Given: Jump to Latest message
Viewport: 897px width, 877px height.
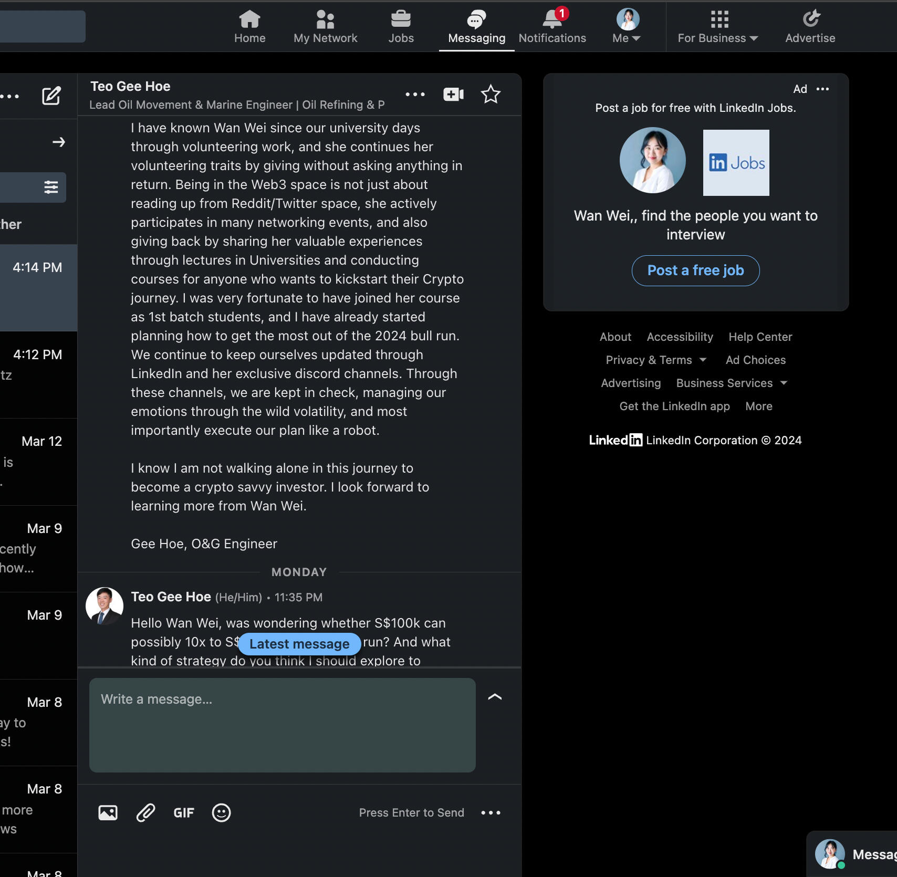Looking at the screenshot, I should click(x=299, y=644).
